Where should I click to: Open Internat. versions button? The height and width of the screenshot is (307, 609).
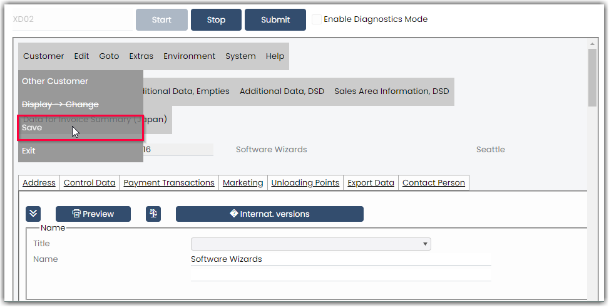pos(270,214)
